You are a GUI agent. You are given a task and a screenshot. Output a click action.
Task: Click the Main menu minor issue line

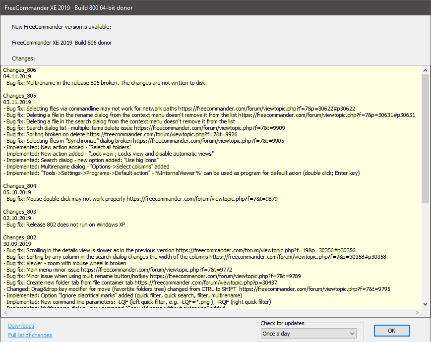(118, 270)
